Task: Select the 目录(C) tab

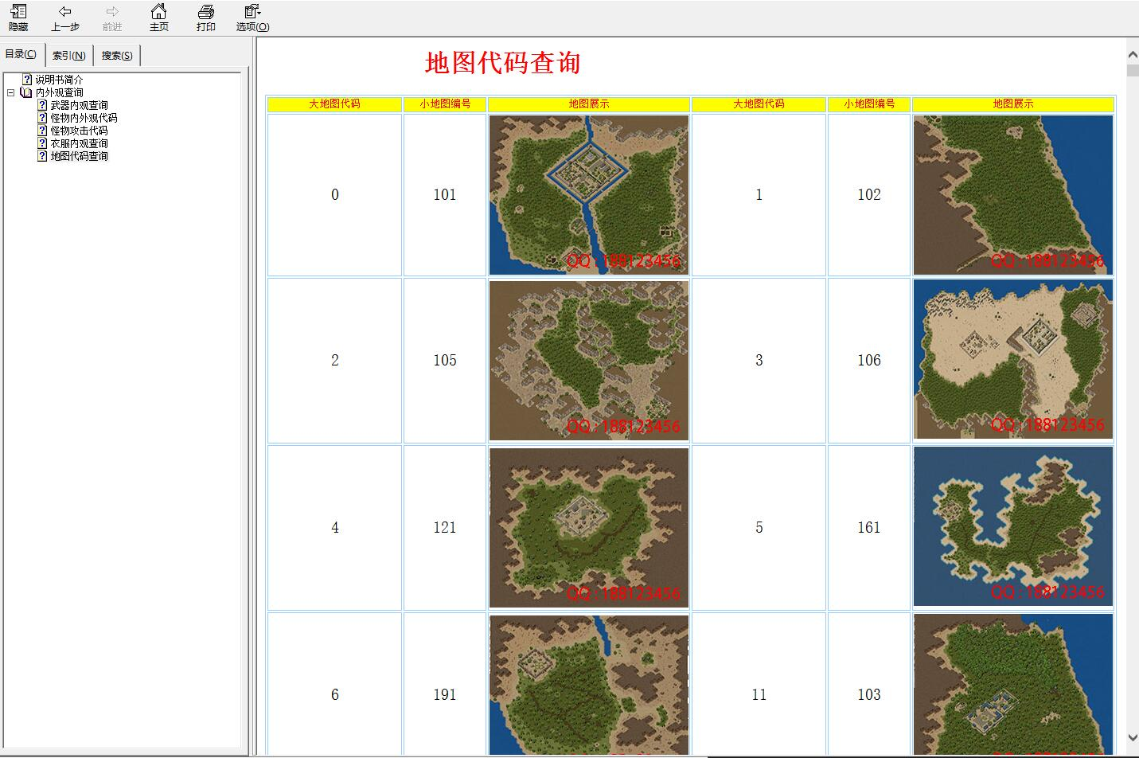Action: click(x=21, y=54)
